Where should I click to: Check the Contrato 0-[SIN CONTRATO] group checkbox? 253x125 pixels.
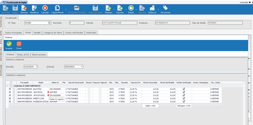pos(11,86)
